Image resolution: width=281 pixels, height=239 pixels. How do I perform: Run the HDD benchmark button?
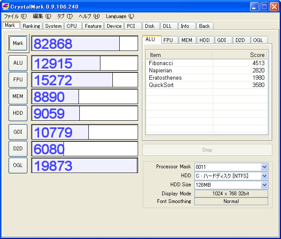[x=18, y=113]
